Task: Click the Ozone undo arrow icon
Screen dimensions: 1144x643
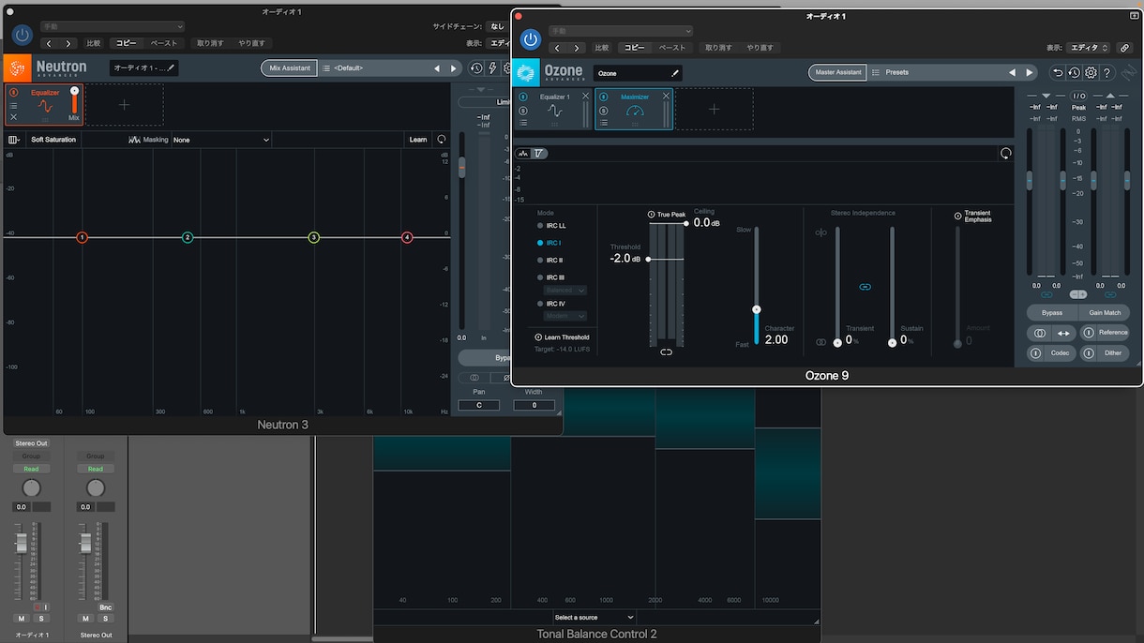Action: pos(1059,72)
